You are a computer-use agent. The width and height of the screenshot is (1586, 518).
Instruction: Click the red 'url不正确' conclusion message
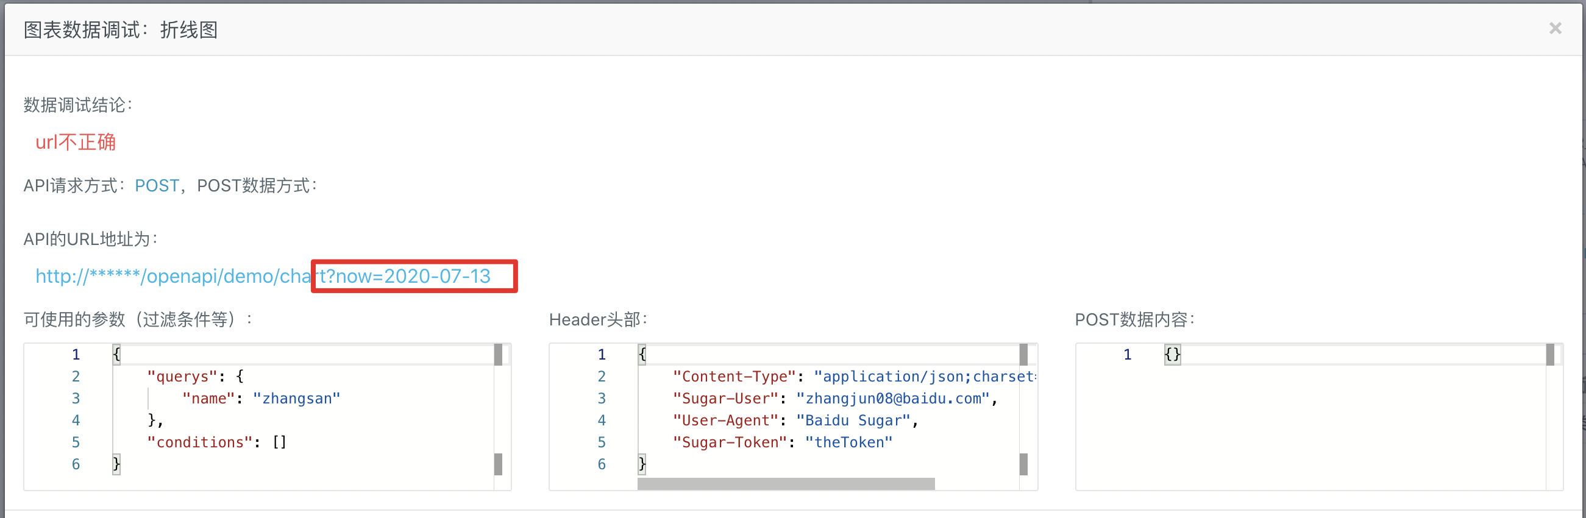[76, 142]
